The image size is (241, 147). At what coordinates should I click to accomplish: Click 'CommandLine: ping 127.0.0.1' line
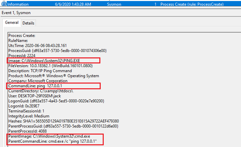(x=35, y=86)
